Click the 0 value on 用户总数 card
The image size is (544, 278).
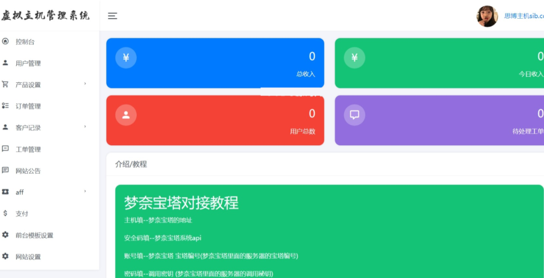tap(312, 113)
